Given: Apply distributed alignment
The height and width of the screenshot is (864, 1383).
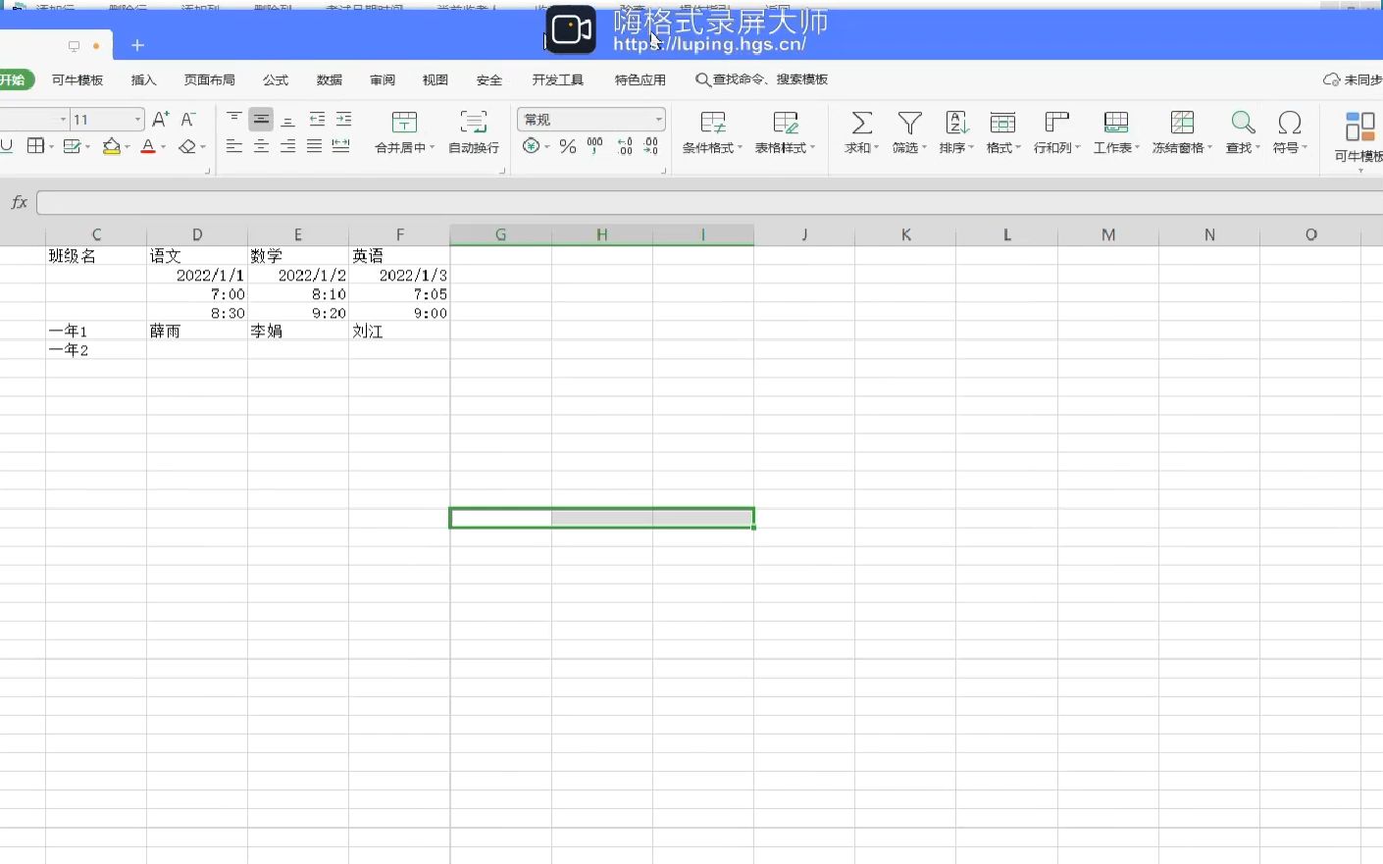Looking at the screenshot, I should point(341,146).
